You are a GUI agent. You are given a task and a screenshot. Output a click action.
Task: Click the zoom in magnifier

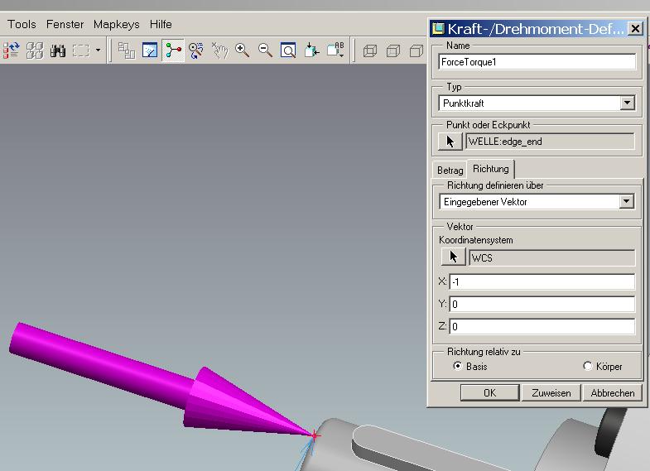(242, 50)
